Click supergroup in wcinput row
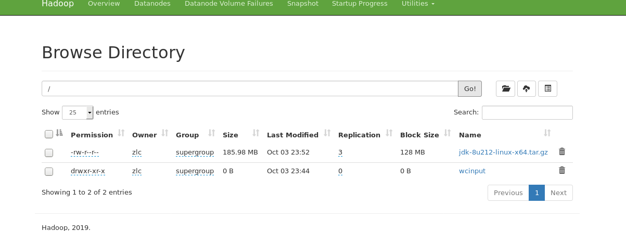The width and height of the screenshot is (626, 231). coord(195,171)
